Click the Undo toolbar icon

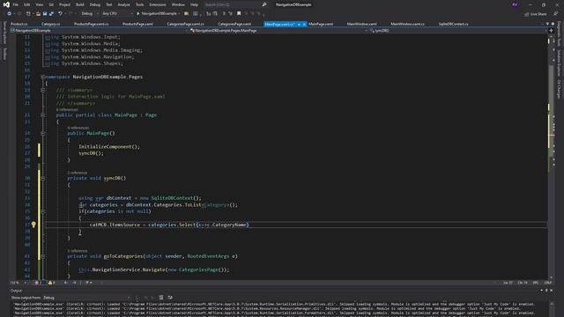point(60,14)
